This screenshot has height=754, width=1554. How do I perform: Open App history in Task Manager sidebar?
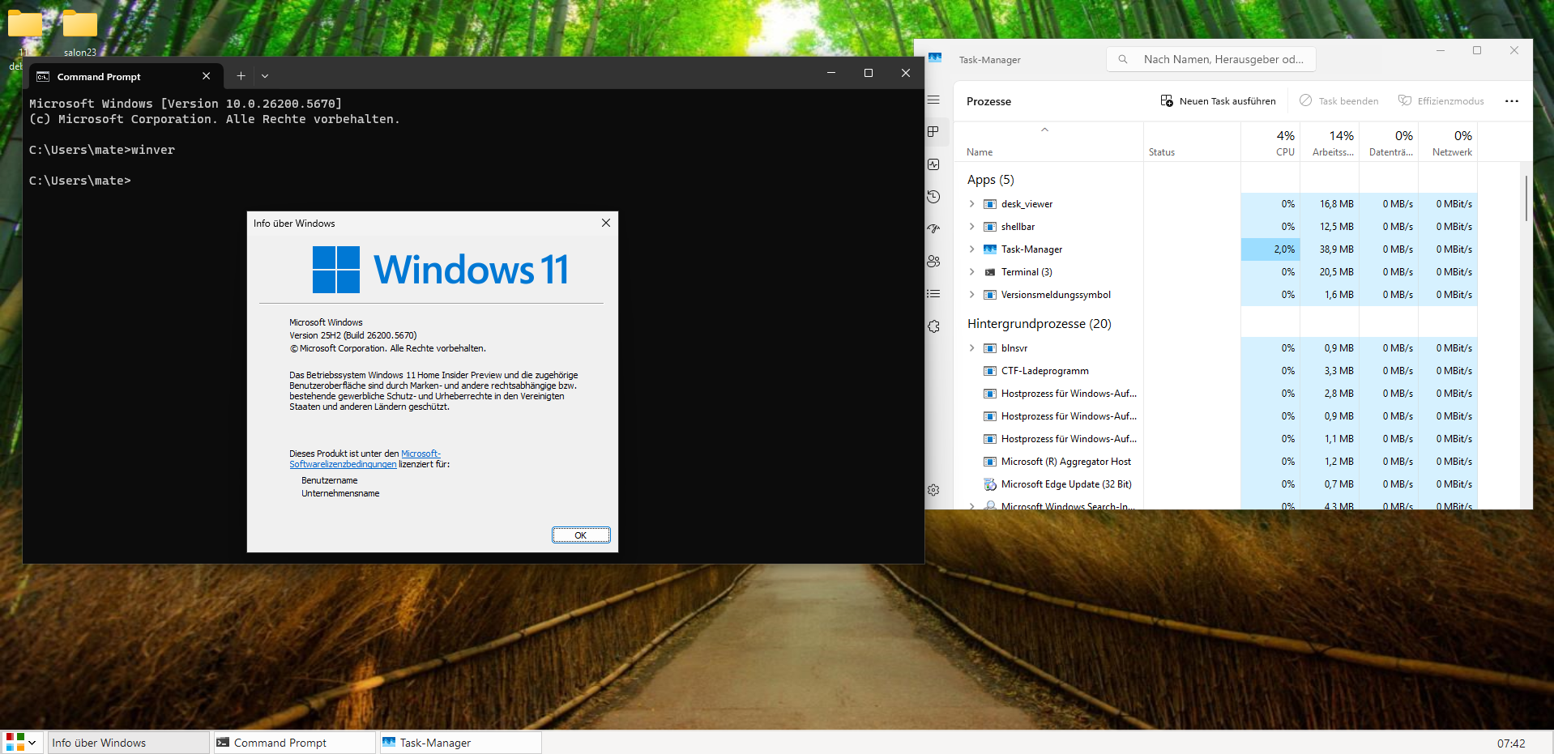tap(933, 197)
